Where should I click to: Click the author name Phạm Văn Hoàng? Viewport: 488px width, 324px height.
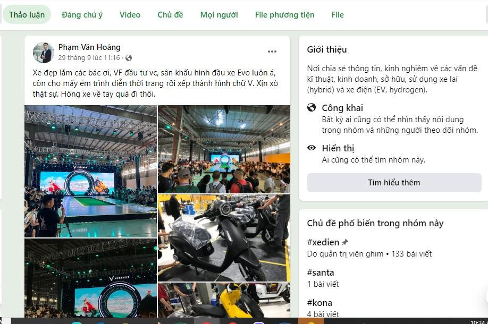pos(89,47)
